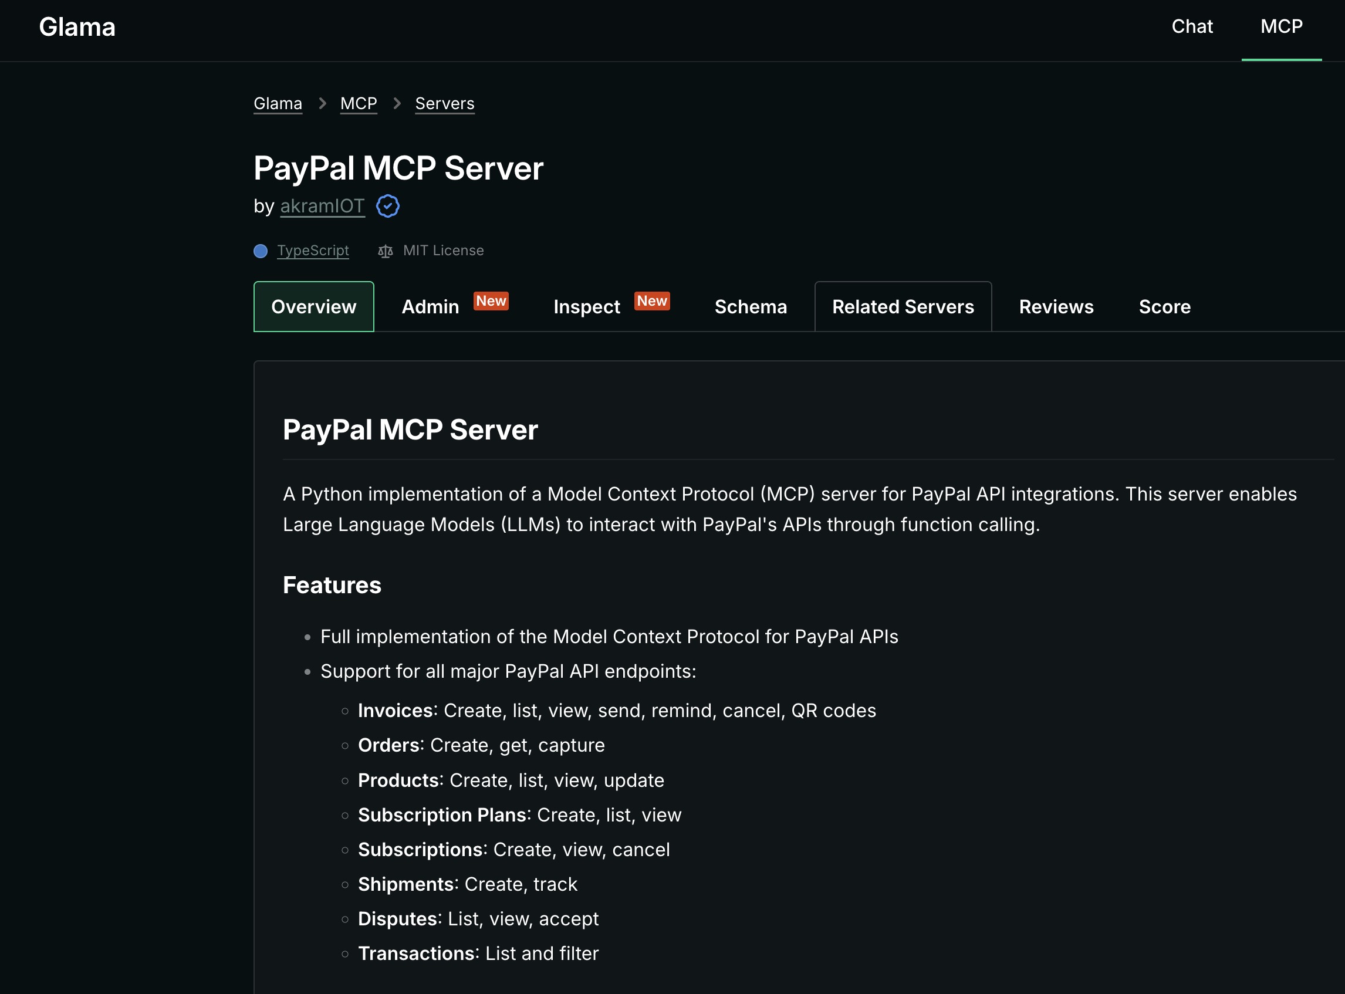This screenshot has width=1345, height=994.
Task: Open the Admin tab
Action: 430,306
